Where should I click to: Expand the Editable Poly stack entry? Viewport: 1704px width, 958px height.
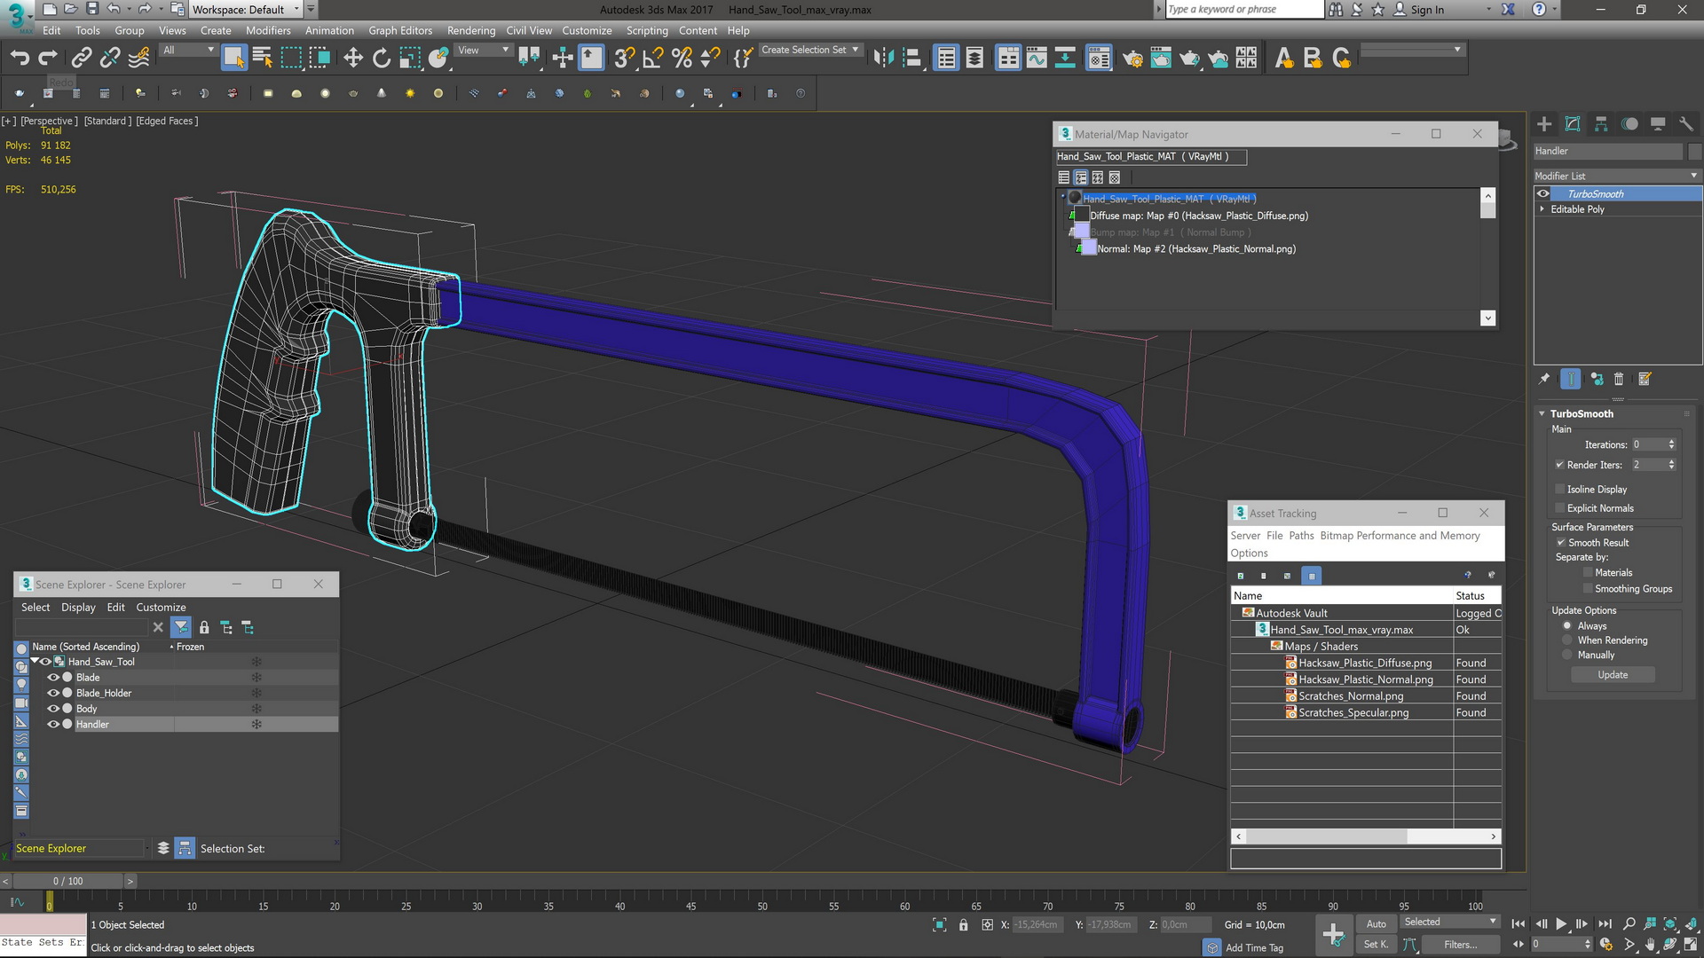(1542, 209)
